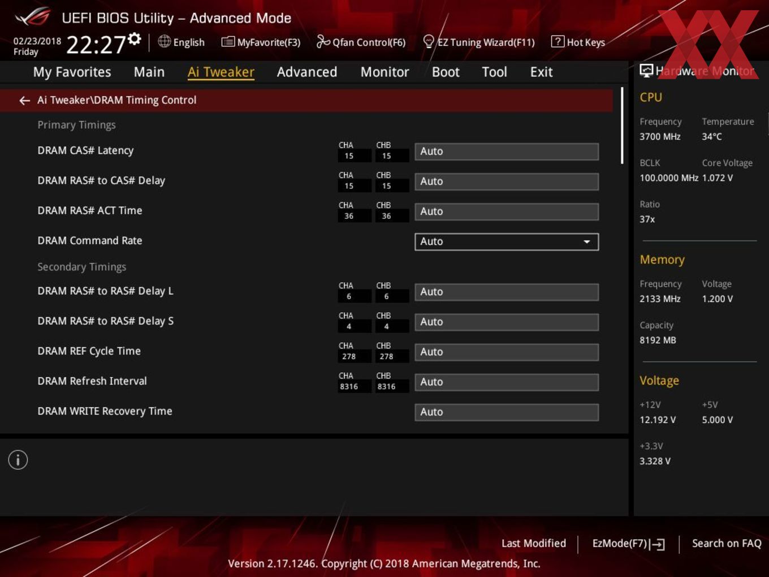Select the DRAM Refresh Interval label
This screenshot has height=577, width=769.
(x=92, y=381)
